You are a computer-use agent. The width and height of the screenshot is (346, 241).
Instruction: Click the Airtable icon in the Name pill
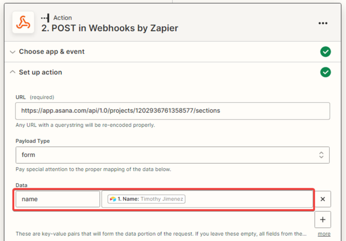113,199
